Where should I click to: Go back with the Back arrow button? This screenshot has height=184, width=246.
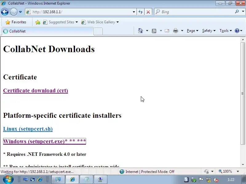[x=5, y=12]
